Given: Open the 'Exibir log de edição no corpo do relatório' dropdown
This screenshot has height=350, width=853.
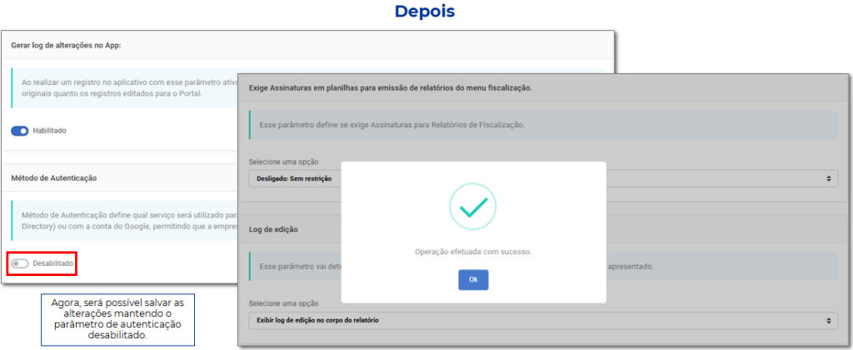Looking at the screenshot, I should [533, 319].
